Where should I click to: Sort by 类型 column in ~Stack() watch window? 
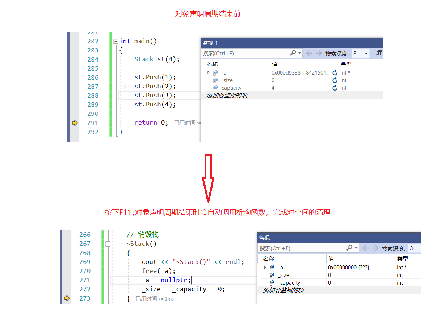[x=408, y=259]
